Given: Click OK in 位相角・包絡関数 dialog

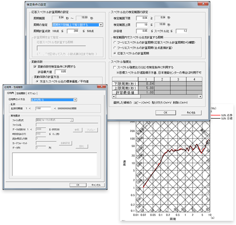Looking at the screenshot, I should pos(78,185).
